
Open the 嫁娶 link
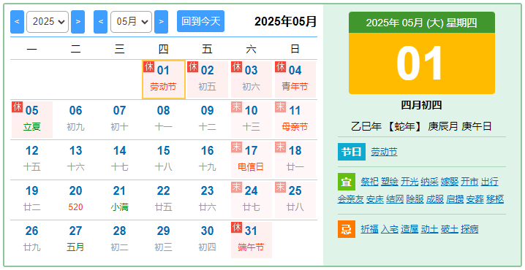pyautogui.click(x=450, y=182)
